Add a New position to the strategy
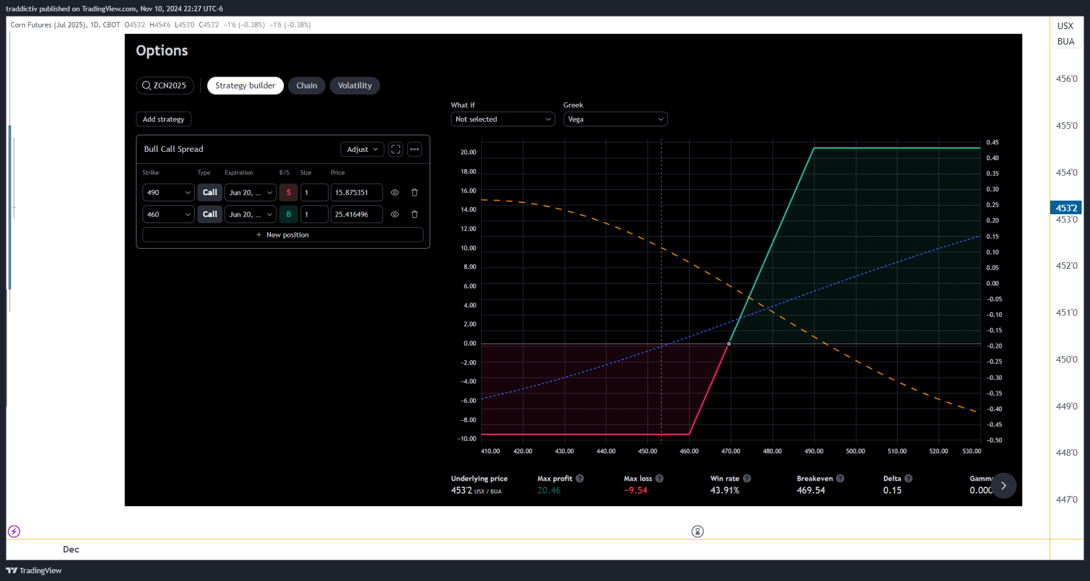This screenshot has width=1090, height=581. click(x=283, y=235)
